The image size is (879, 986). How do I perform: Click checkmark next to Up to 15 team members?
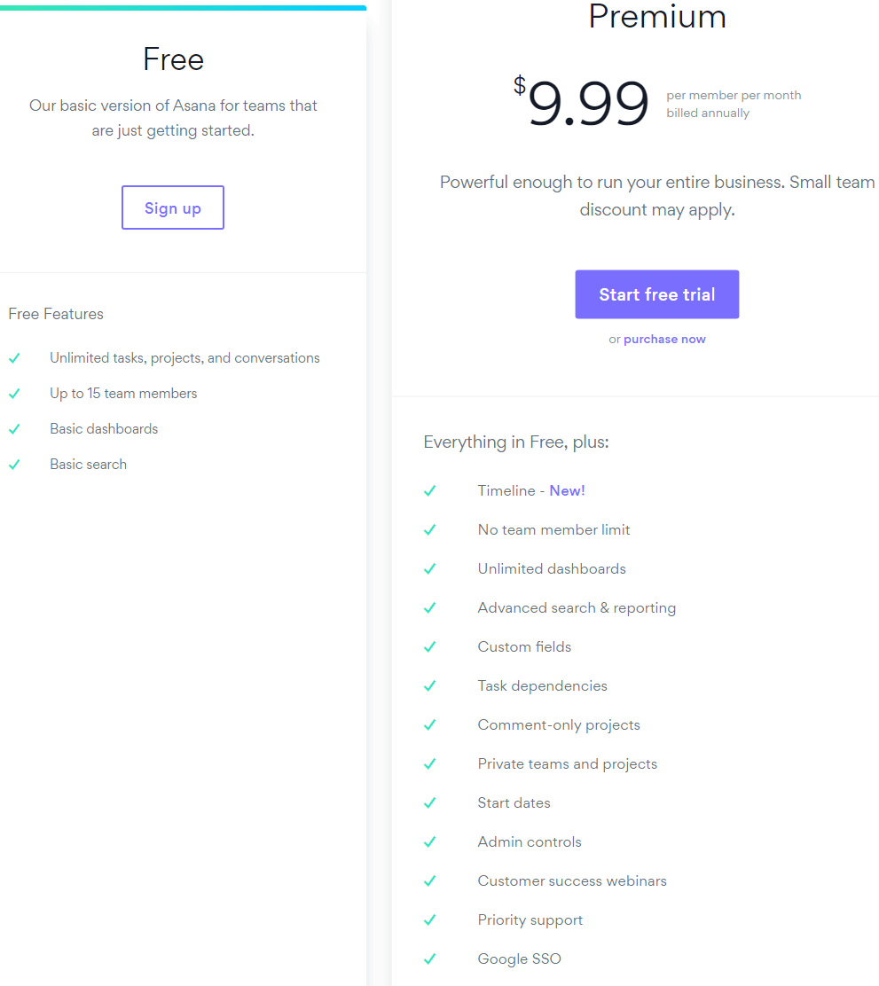point(14,394)
